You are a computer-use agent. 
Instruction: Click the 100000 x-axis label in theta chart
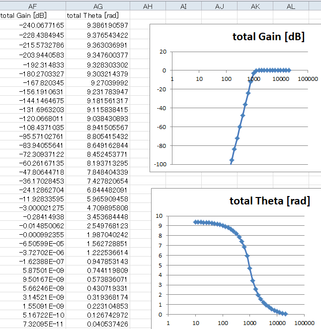click(305, 323)
